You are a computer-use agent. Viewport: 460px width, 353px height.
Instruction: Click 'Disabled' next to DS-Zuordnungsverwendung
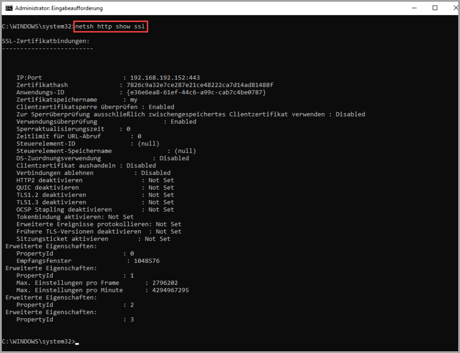(x=174, y=158)
